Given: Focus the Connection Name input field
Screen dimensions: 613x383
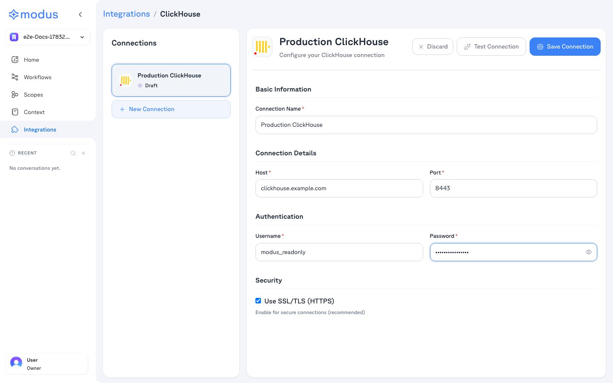Looking at the screenshot, I should [x=426, y=125].
